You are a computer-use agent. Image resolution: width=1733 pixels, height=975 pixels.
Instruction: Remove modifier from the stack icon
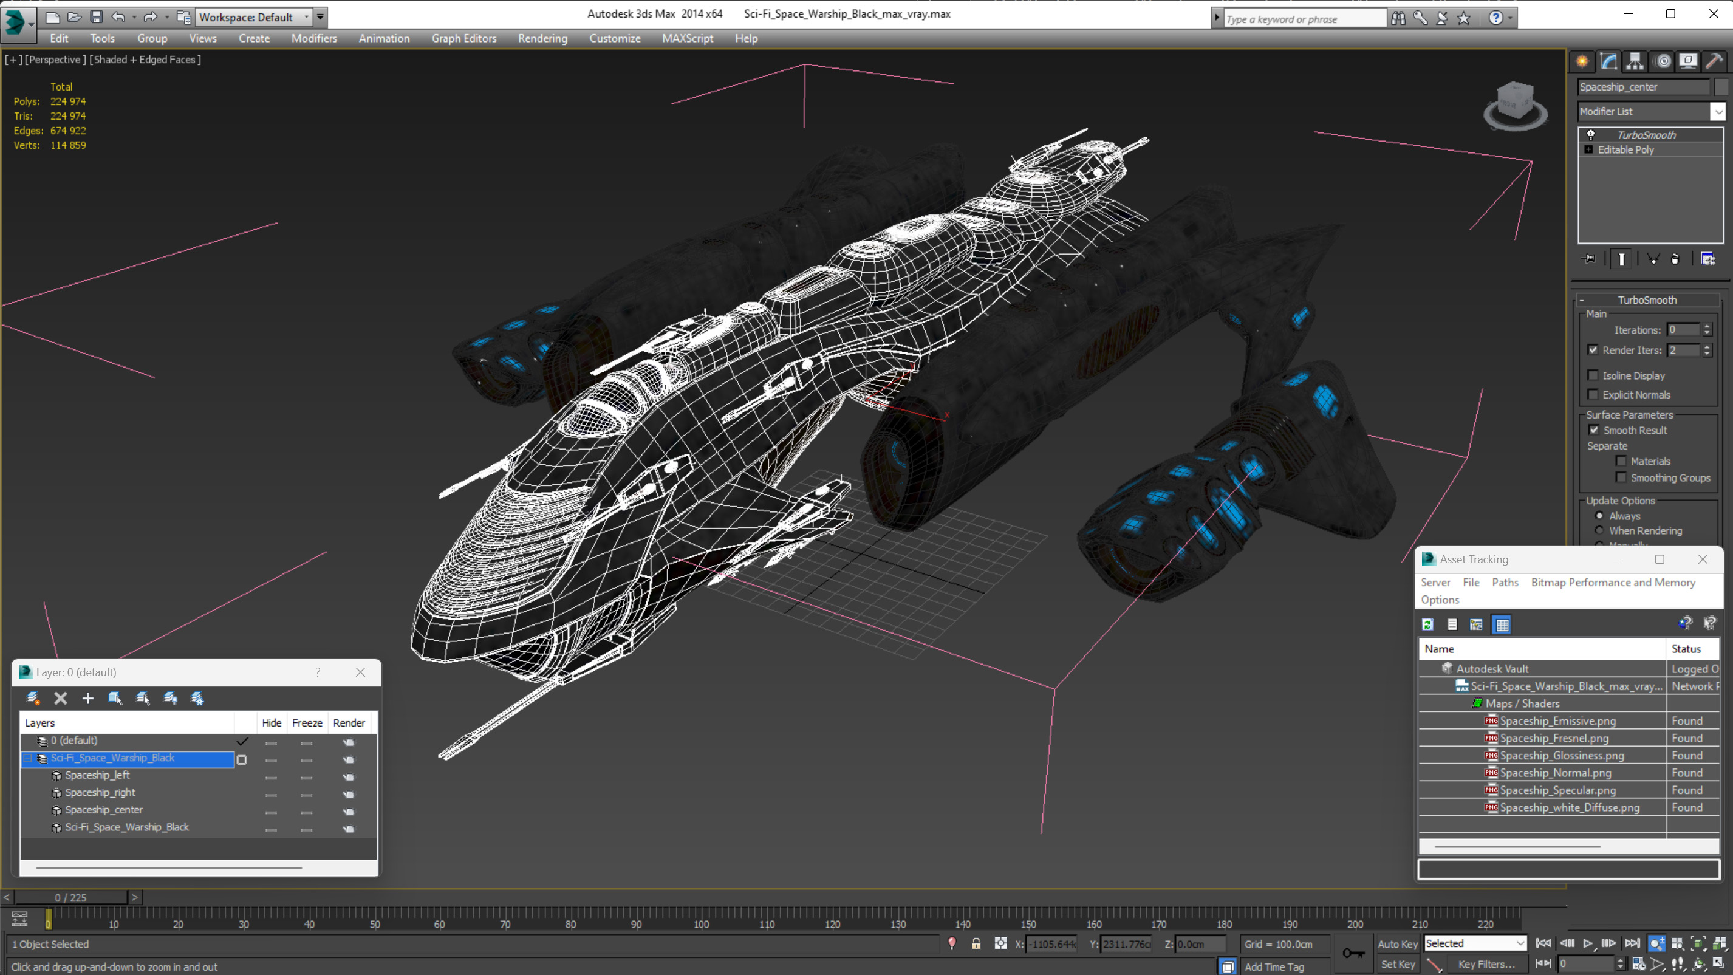pos(1675,258)
